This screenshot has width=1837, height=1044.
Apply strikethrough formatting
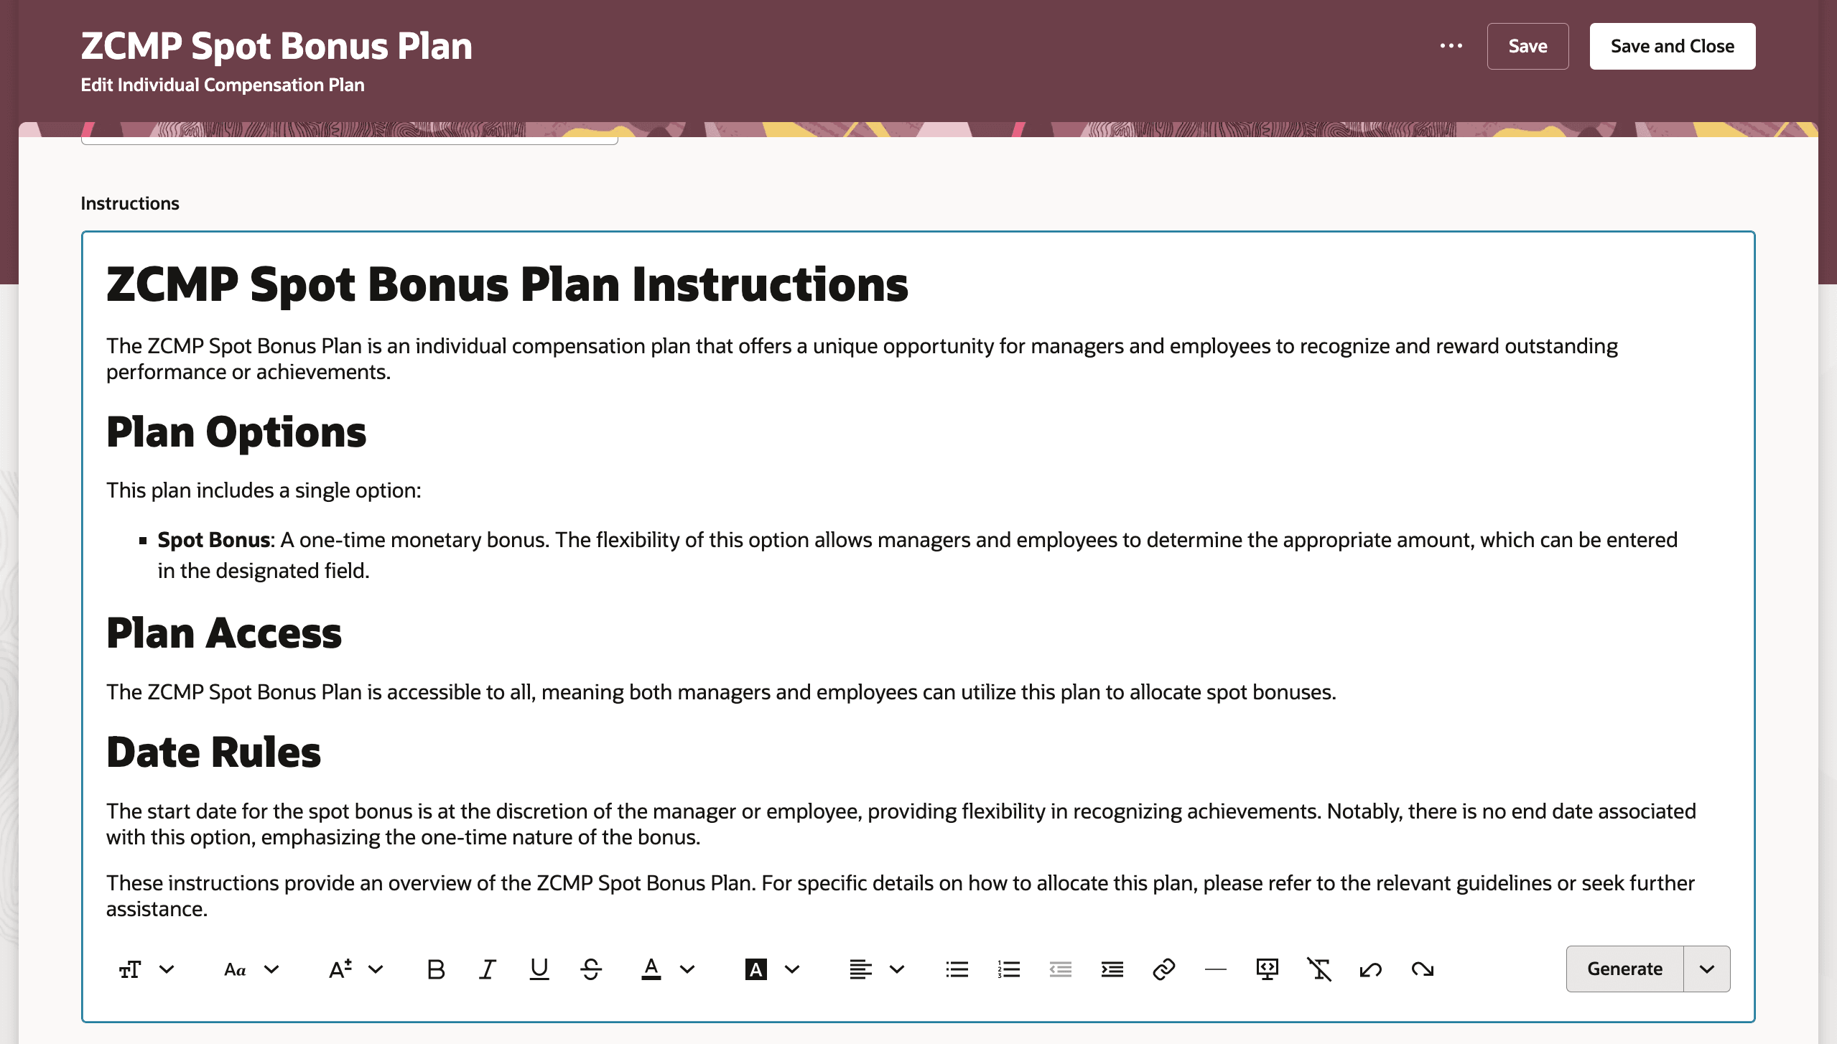pyautogui.click(x=592, y=969)
